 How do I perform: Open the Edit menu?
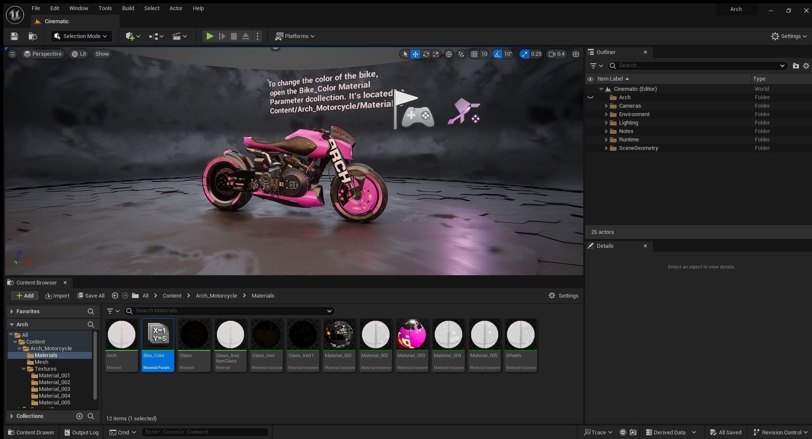tap(55, 8)
